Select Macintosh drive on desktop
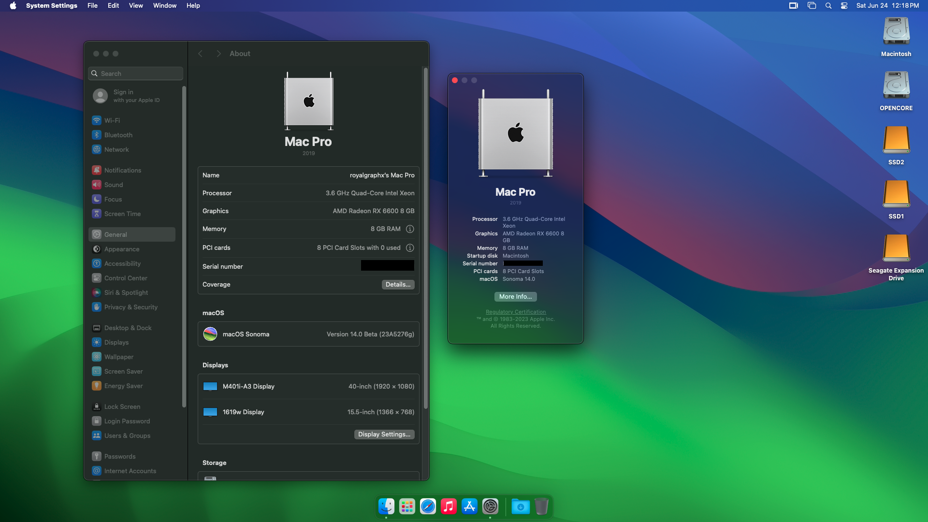 pyautogui.click(x=896, y=37)
